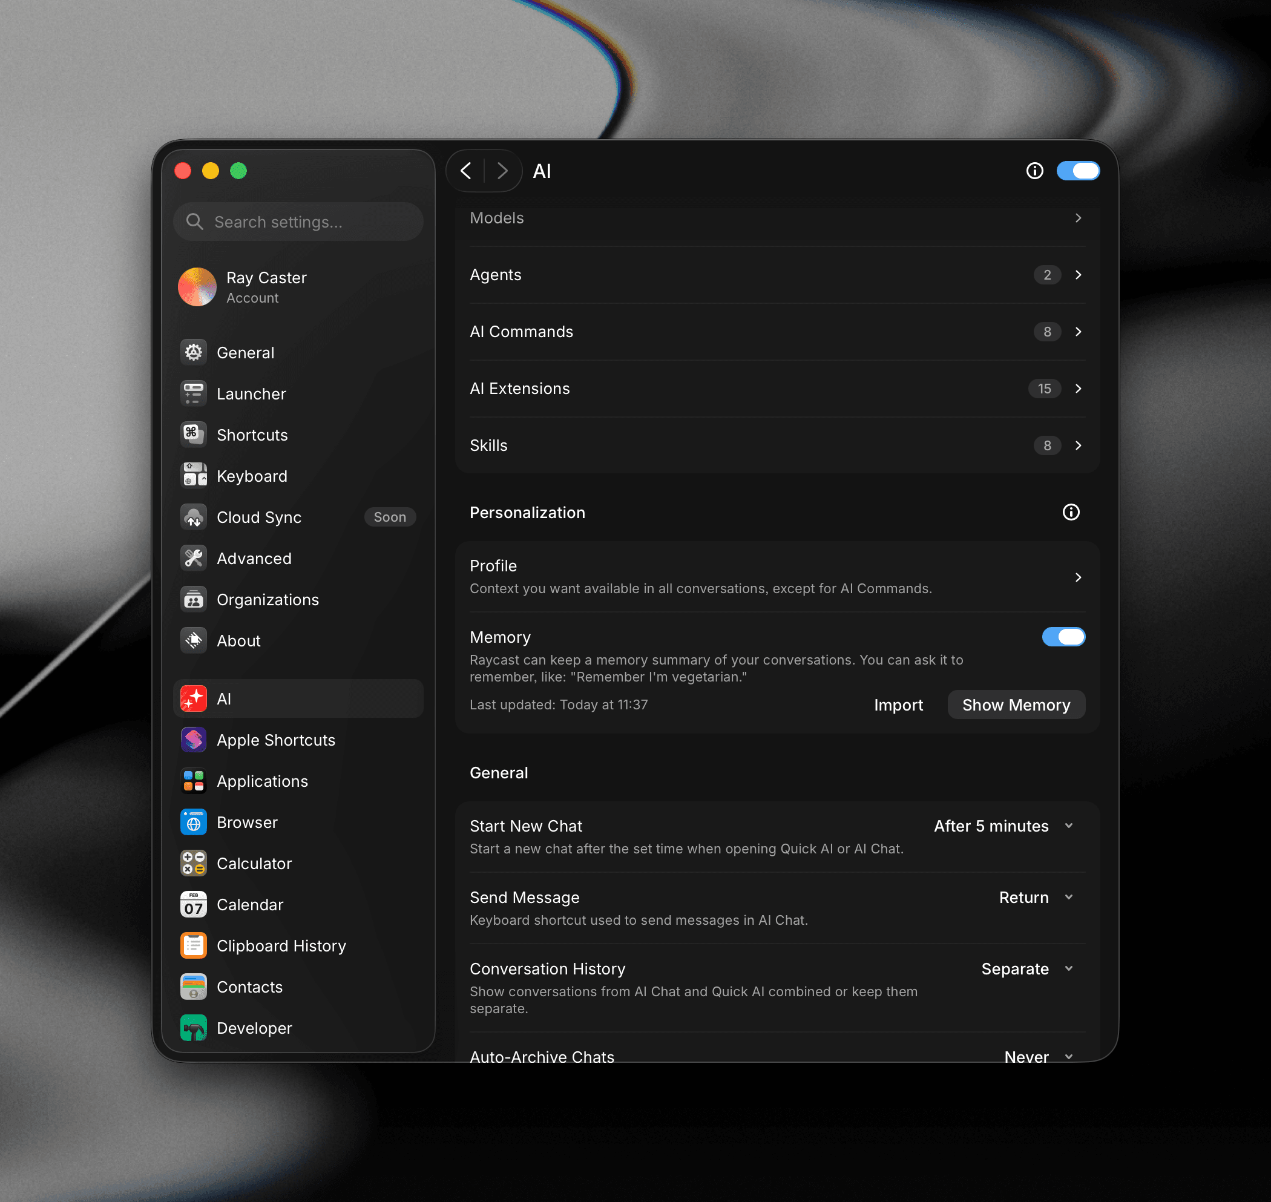This screenshot has width=1271, height=1202.
Task: Select Launcher in the sidebar
Action: (x=298, y=393)
